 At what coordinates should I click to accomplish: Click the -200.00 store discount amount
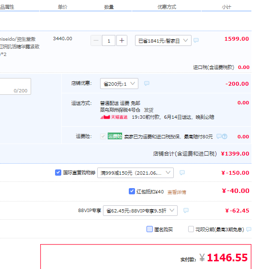(237, 84)
